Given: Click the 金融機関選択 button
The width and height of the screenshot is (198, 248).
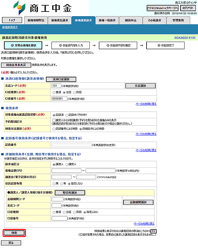Looking at the screenshot, I should (x=138, y=202).
